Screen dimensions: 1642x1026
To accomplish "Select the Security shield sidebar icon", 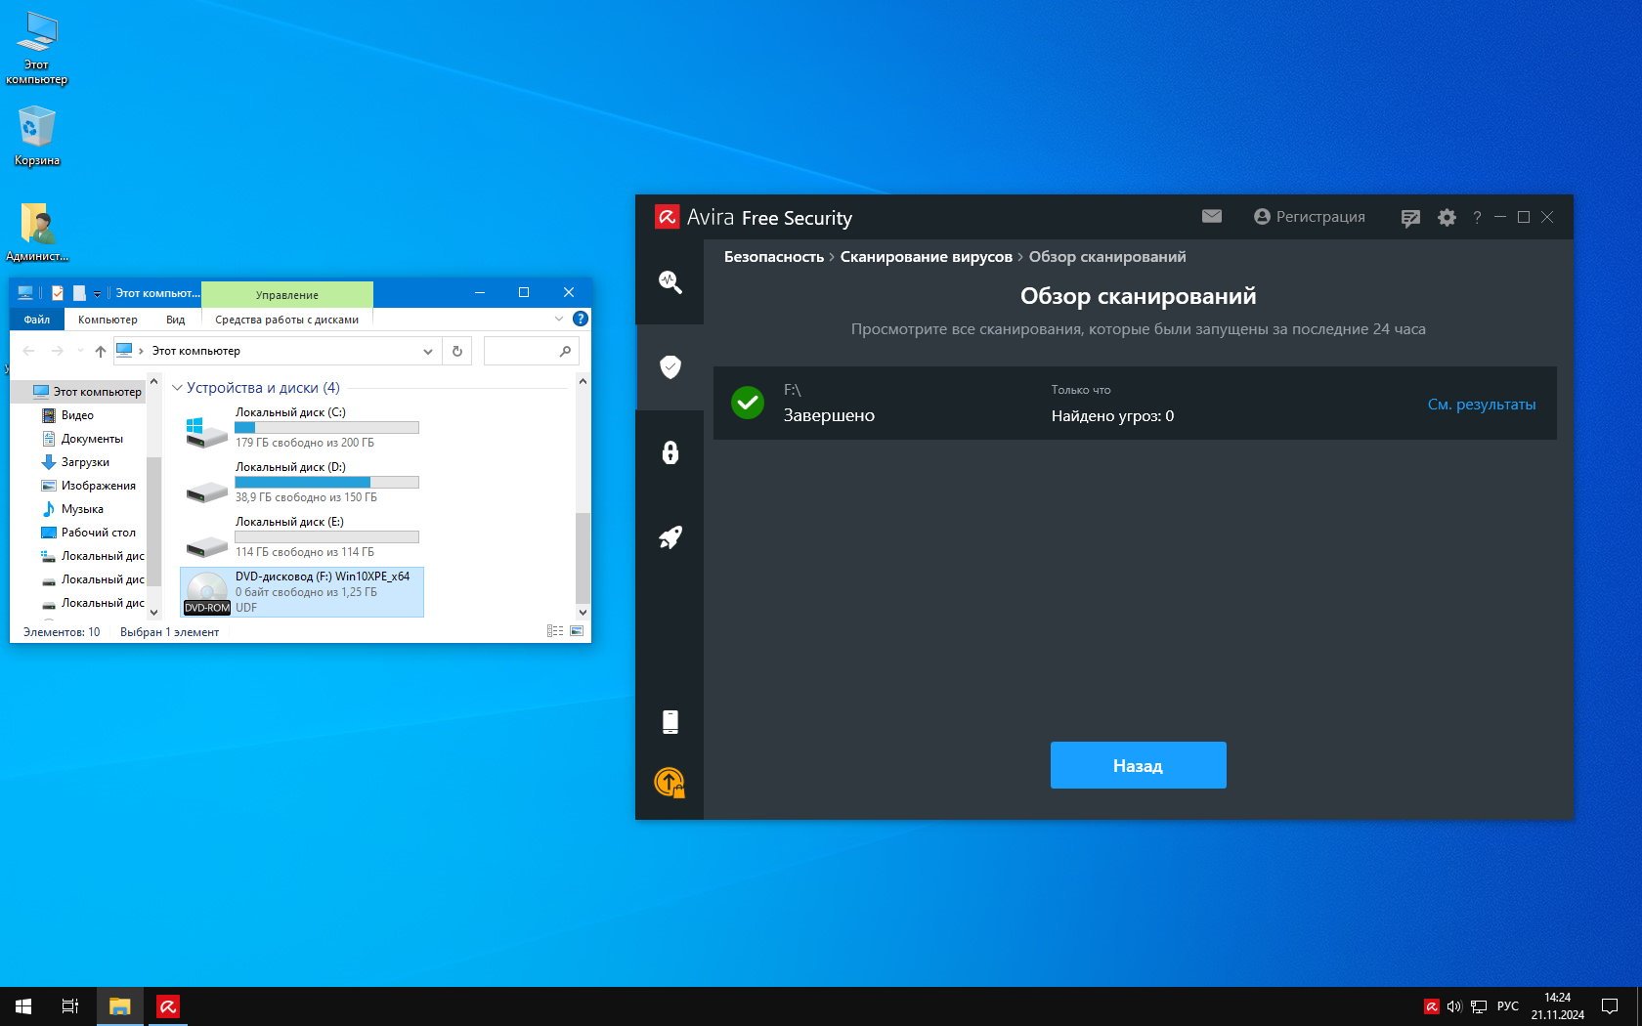I will [670, 367].
